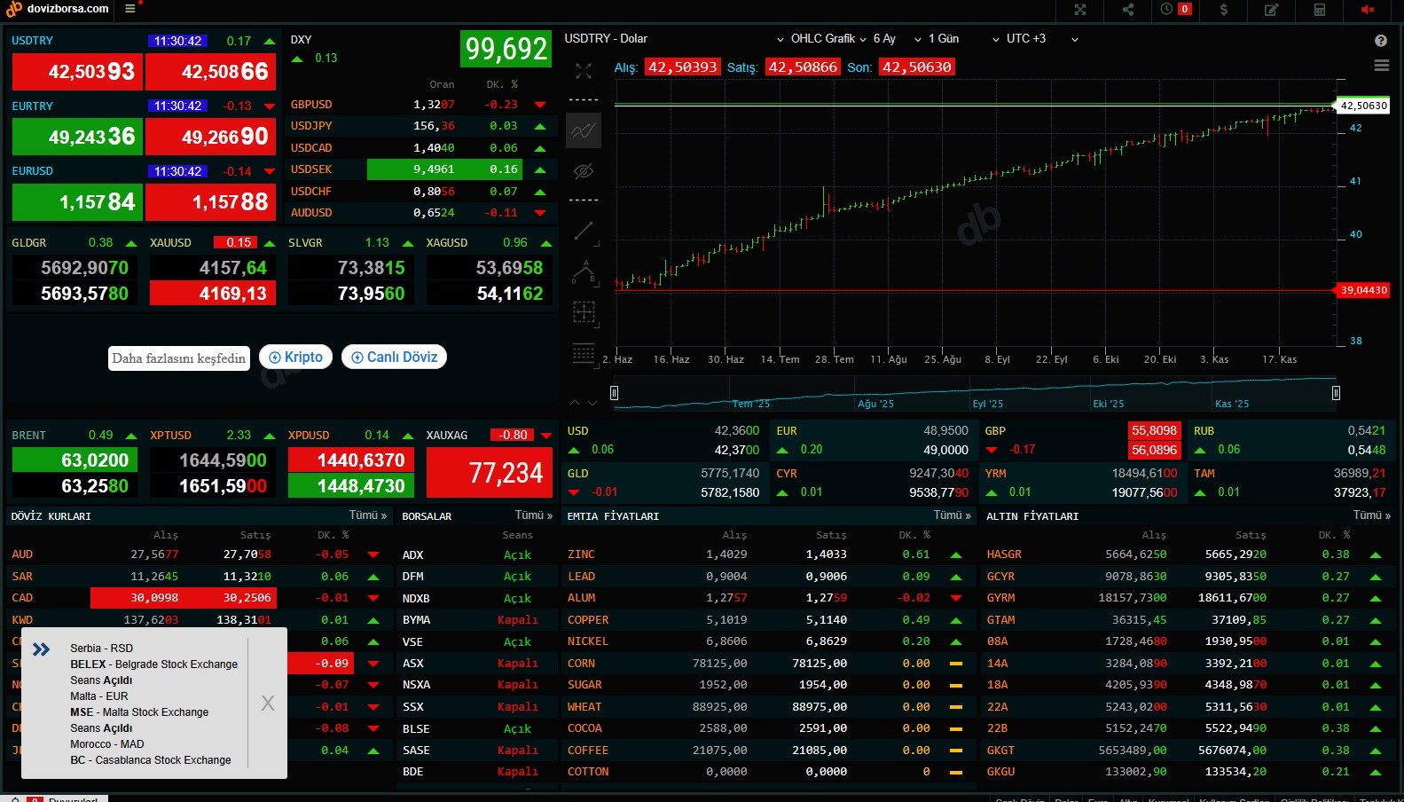Viewport: 1404px width, 802px height.
Task: Click the share icon in top toolbar
Action: point(1128,10)
